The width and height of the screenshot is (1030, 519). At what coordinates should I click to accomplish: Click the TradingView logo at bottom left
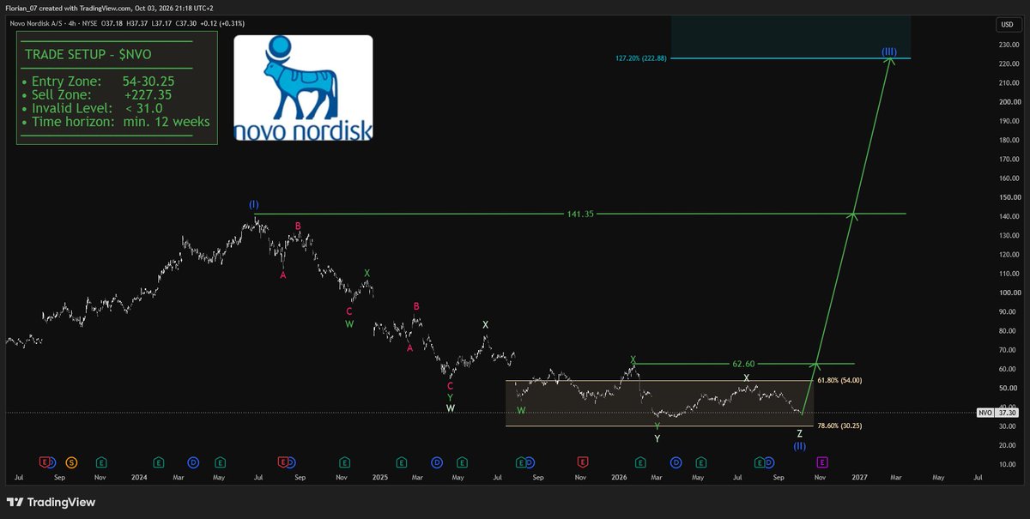point(51,502)
